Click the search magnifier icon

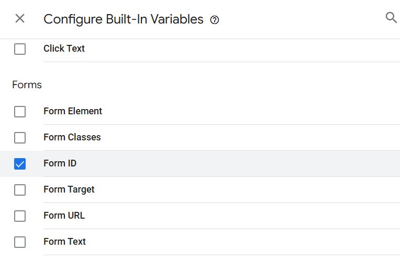(x=391, y=18)
